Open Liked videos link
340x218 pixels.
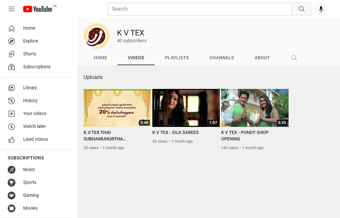pos(35,139)
